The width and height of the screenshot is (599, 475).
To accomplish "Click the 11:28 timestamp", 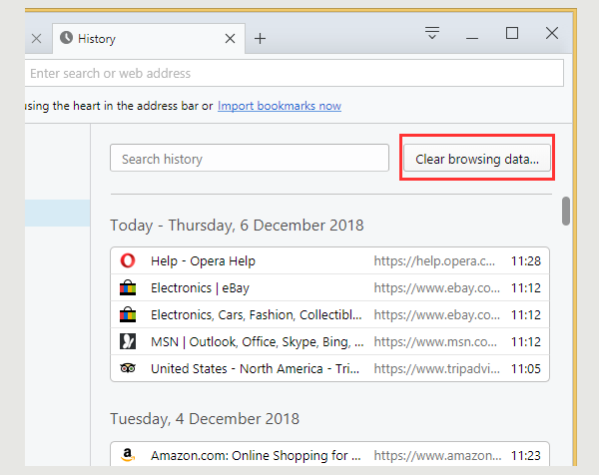I will point(526,261).
